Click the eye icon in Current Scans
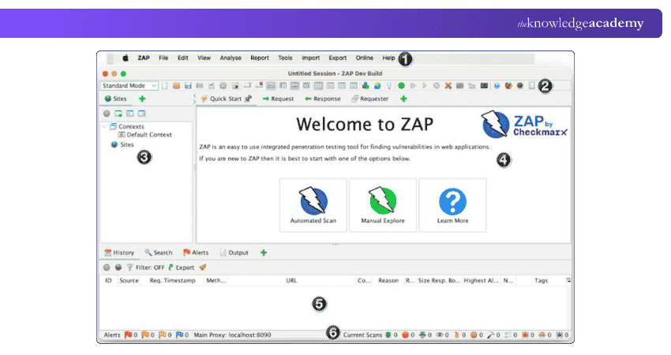 pyautogui.click(x=440, y=335)
